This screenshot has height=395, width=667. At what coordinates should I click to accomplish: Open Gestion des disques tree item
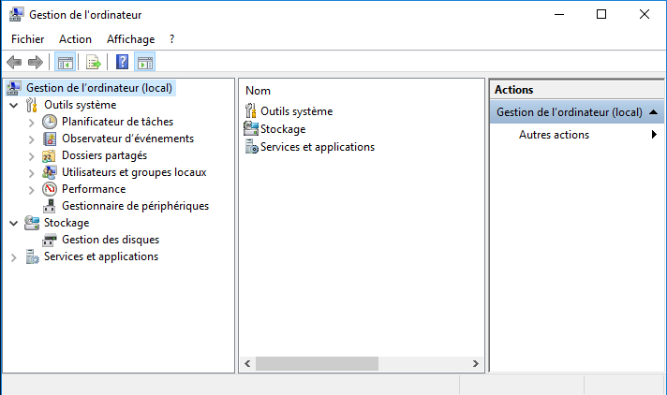[x=111, y=240]
